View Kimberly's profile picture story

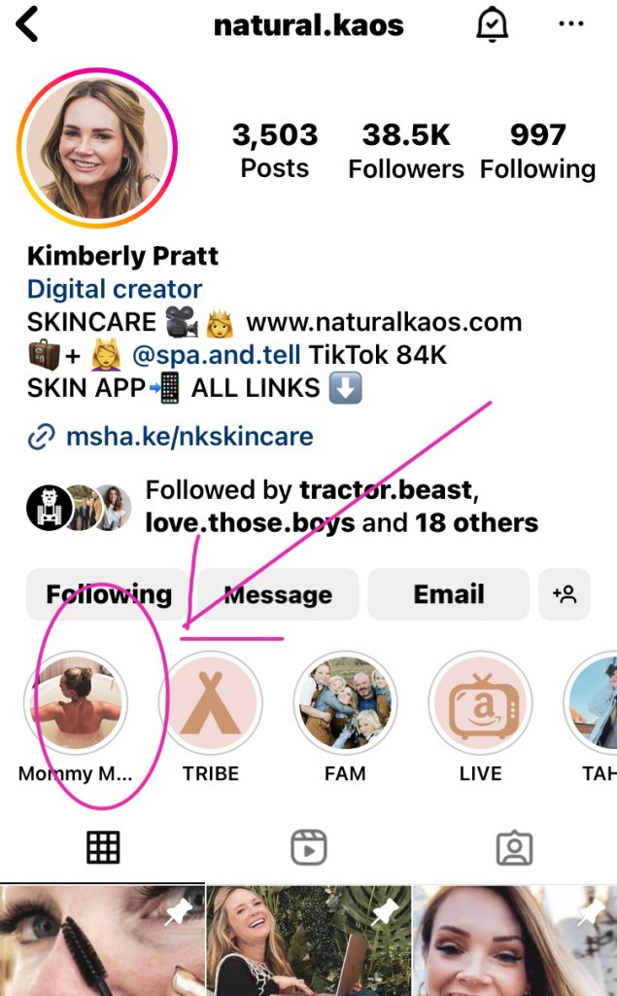point(97,148)
